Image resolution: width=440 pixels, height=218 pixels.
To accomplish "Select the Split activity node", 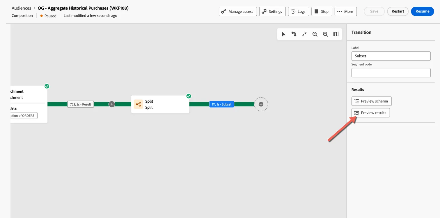I will click(x=160, y=104).
